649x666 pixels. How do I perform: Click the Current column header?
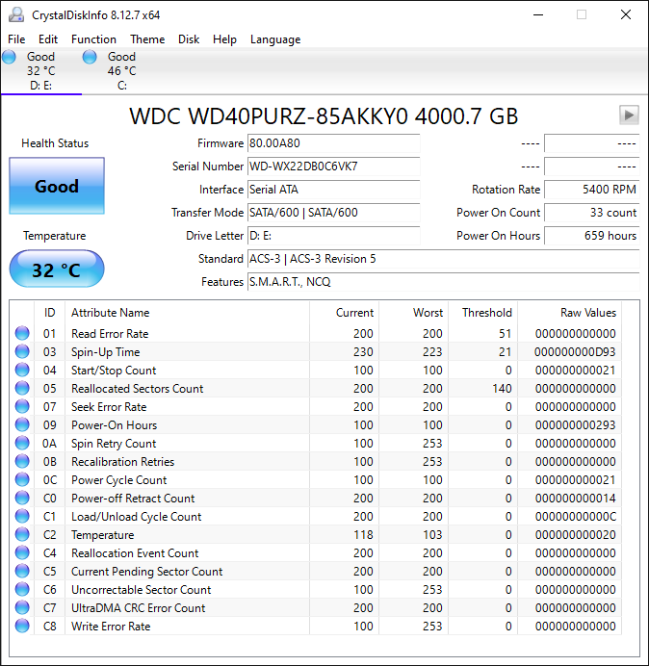[345, 313]
